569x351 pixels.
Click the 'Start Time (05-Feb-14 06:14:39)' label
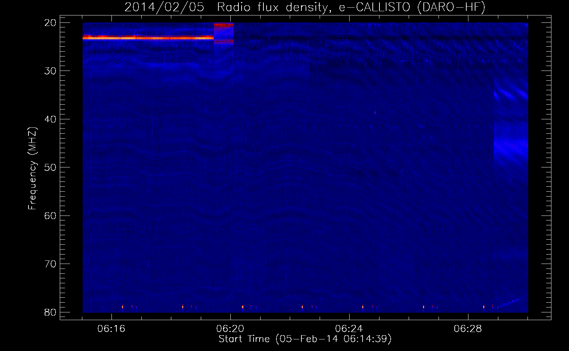[305, 339]
